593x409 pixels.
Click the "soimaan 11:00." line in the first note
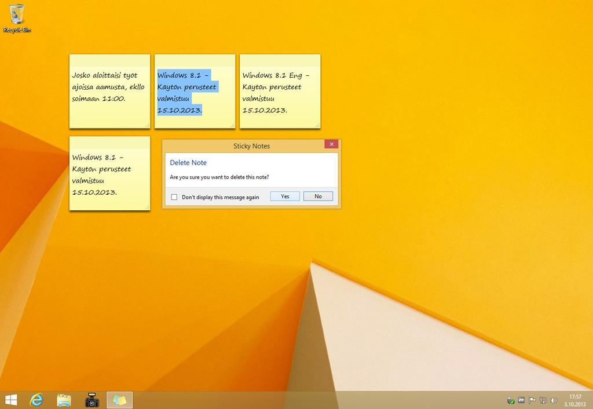point(98,98)
